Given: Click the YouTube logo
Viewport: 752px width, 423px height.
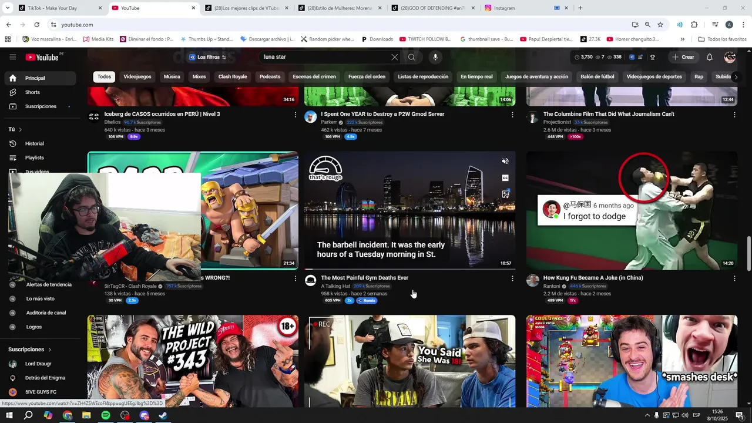Looking at the screenshot, I should pos(42,57).
